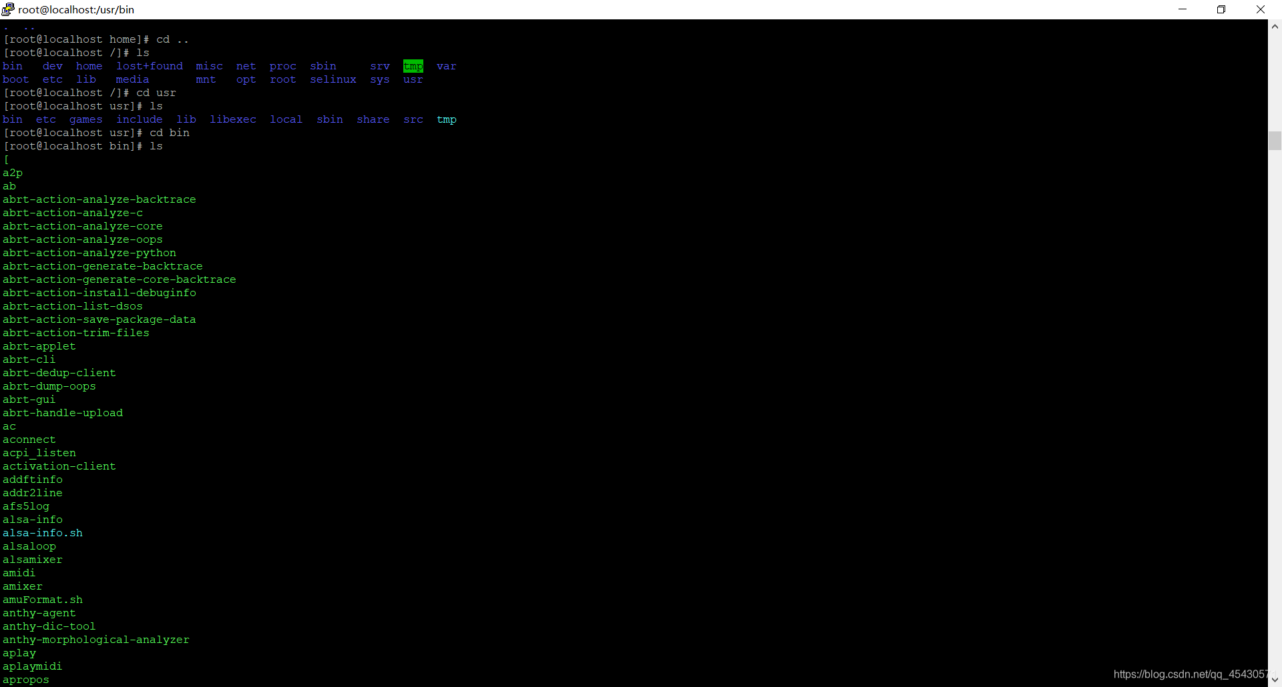Click abrt-action-list-dsos entry
The width and height of the screenshot is (1282, 687).
point(73,306)
